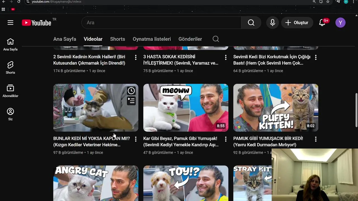Open Kar Gibi Beyaz, Pamuk Gibi title
The width and height of the screenshot is (358, 201).
(x=181, y=142)
